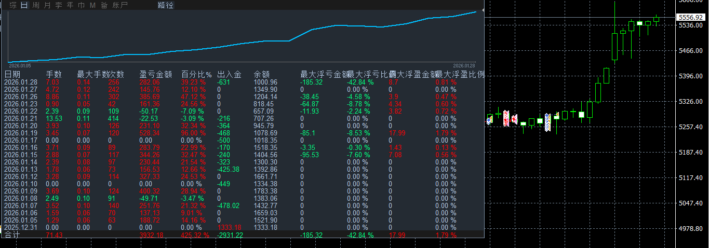Click the tallest green candle near 5466.00

tap(615, 47)
